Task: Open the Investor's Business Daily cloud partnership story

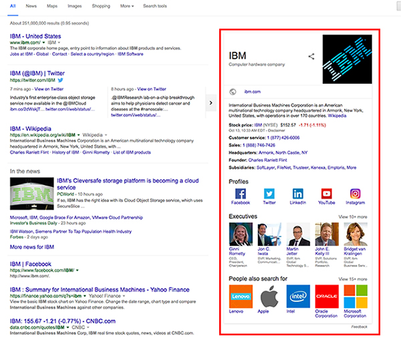Action: tap(76, 217)
